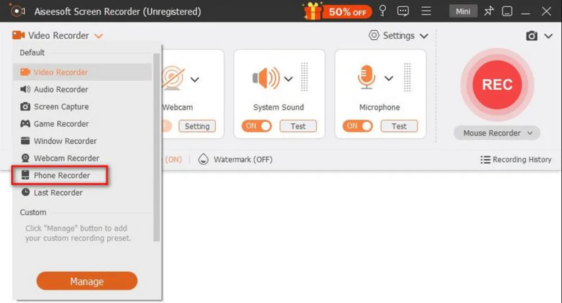This screenshot has height=303, width=562.
Task: Click the orange Manage button
Action: (x=87, y=281)
